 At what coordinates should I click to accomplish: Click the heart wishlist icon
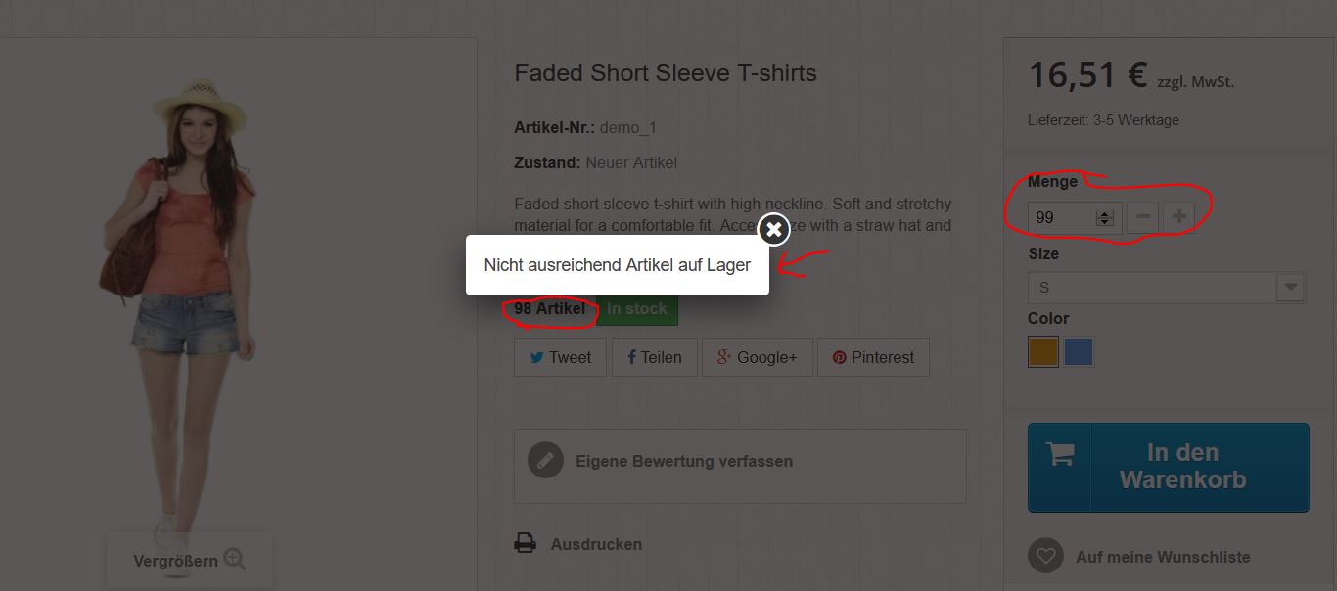point(1045,557)
